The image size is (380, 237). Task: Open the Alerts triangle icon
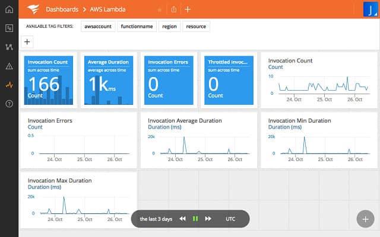[9, 66]
